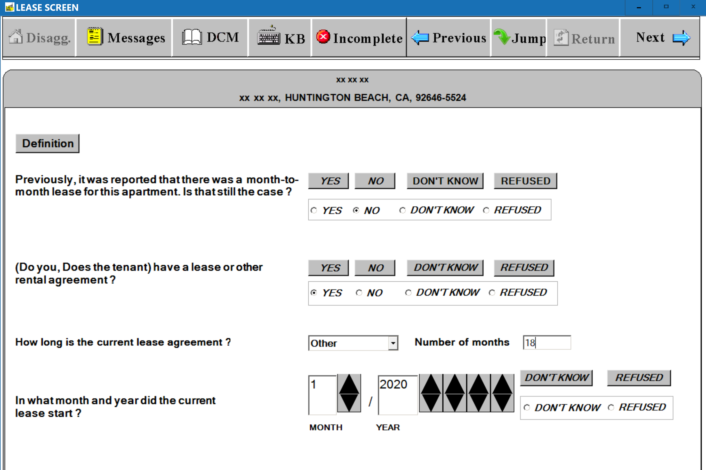
Task: Click first year digit spinner control
Action: pos(431,393)
